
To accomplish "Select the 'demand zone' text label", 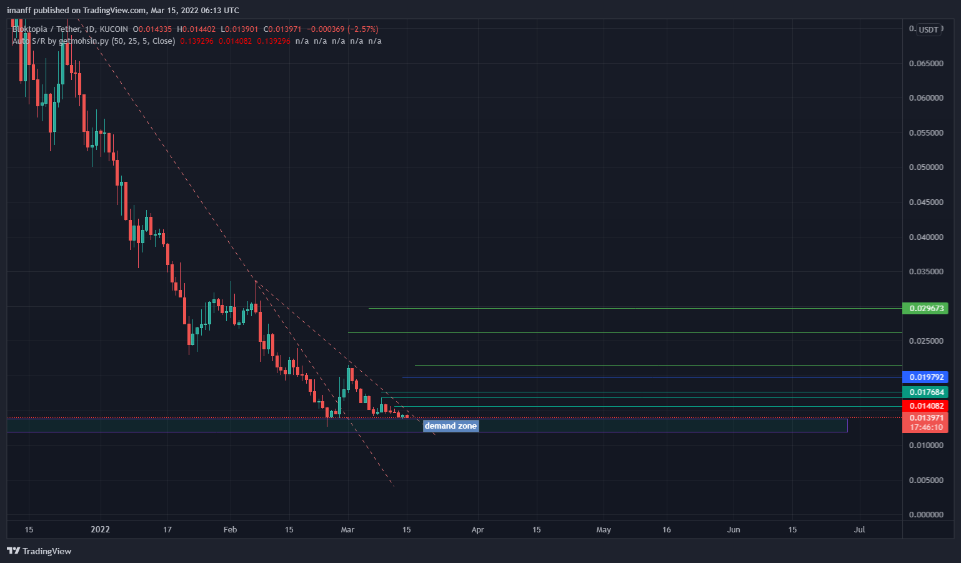I will click(451, 426).
